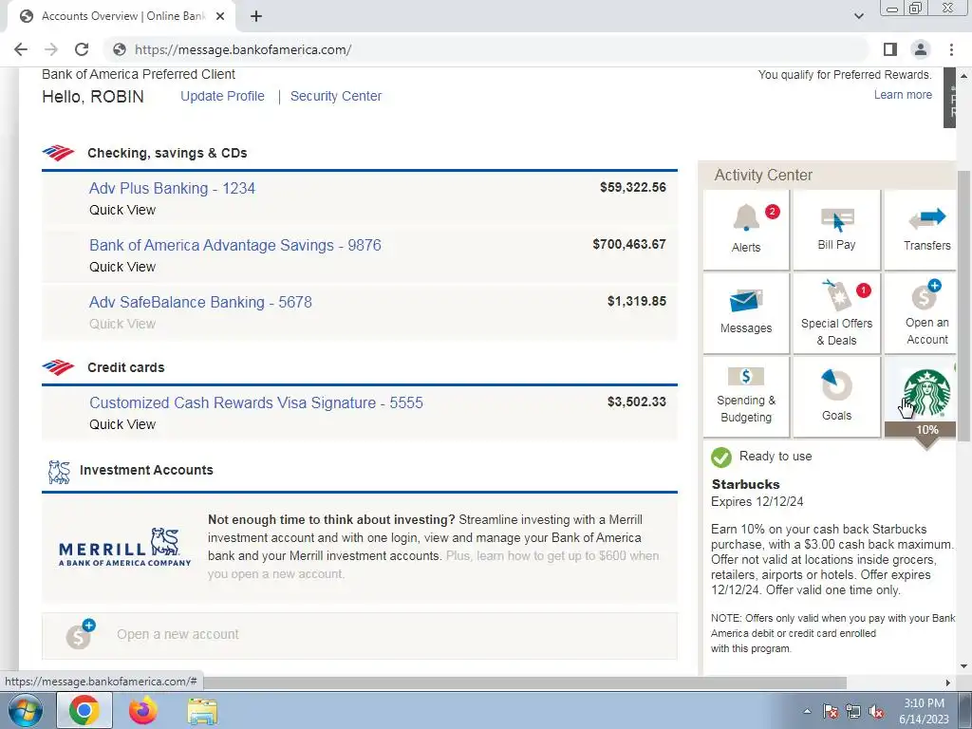972x729 pixels.
Task: Expand Quick View under Cash Rewards Visa
Action: [x=122, y=424]
